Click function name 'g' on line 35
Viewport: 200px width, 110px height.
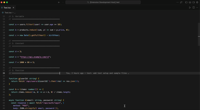click(19, 78)
